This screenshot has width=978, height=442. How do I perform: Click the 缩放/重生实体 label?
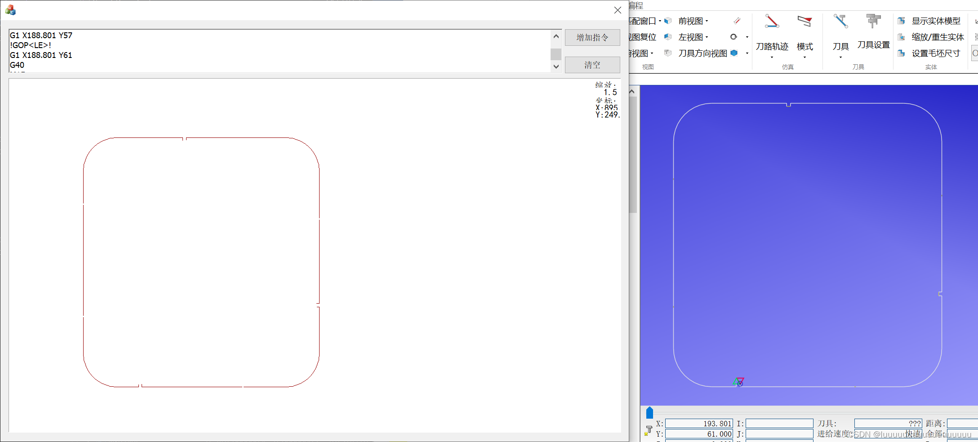(938, 37)
